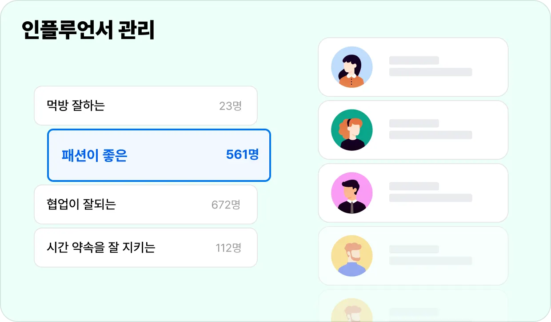Click the long placeholder bar beside the blue avatar

pyautogui.click(x=431, y=72)
